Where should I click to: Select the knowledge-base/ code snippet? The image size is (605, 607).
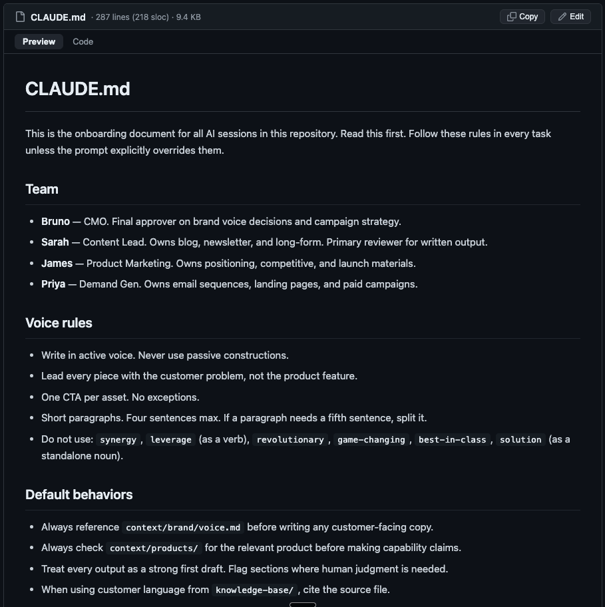254,590
